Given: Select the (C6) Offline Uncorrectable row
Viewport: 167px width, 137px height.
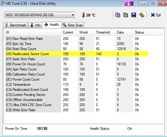Looking at the screenshot, I should coord(77,100).
